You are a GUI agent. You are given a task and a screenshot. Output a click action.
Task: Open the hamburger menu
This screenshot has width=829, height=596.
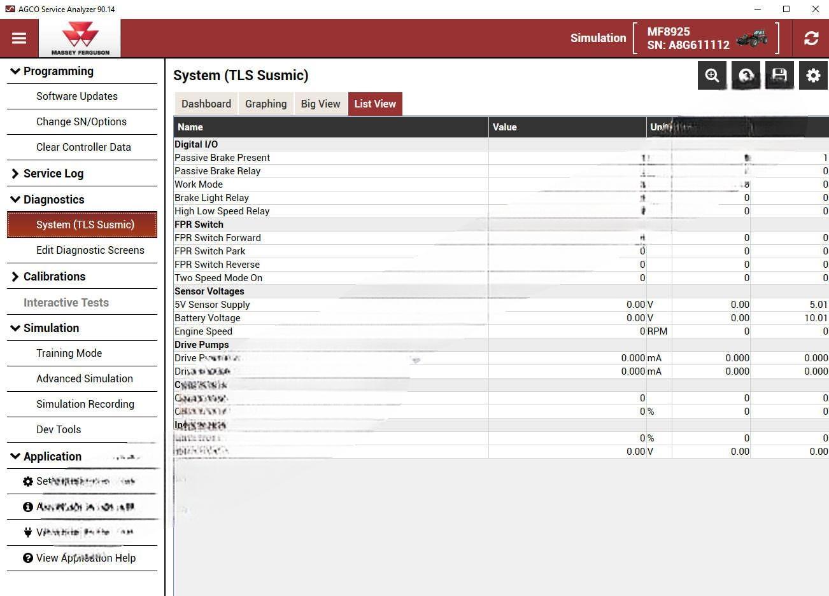19,38
